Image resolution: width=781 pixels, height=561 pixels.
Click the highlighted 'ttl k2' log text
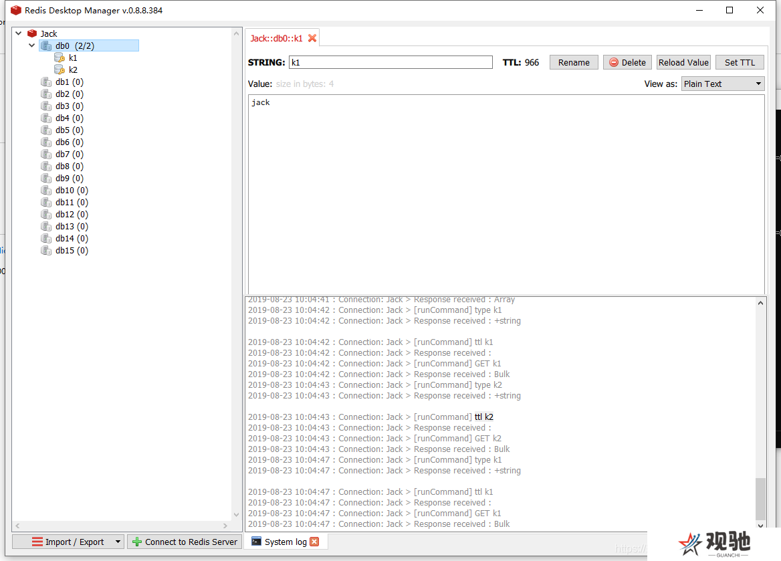pyautogui.click(x=483, y=417)
